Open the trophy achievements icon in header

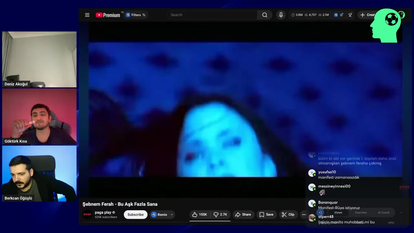point(350,15)
